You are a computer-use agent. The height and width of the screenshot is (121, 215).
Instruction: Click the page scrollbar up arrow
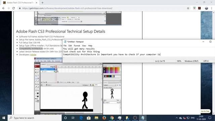coord(214,13)
